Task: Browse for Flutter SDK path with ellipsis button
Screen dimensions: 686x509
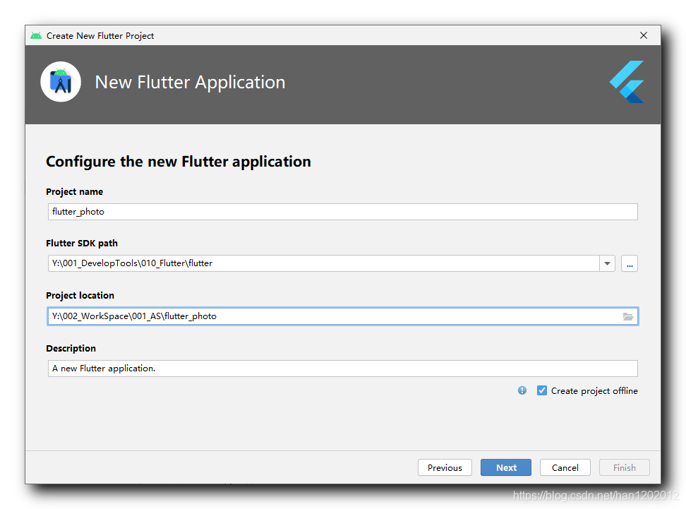Action: click(x=629, y=263)
